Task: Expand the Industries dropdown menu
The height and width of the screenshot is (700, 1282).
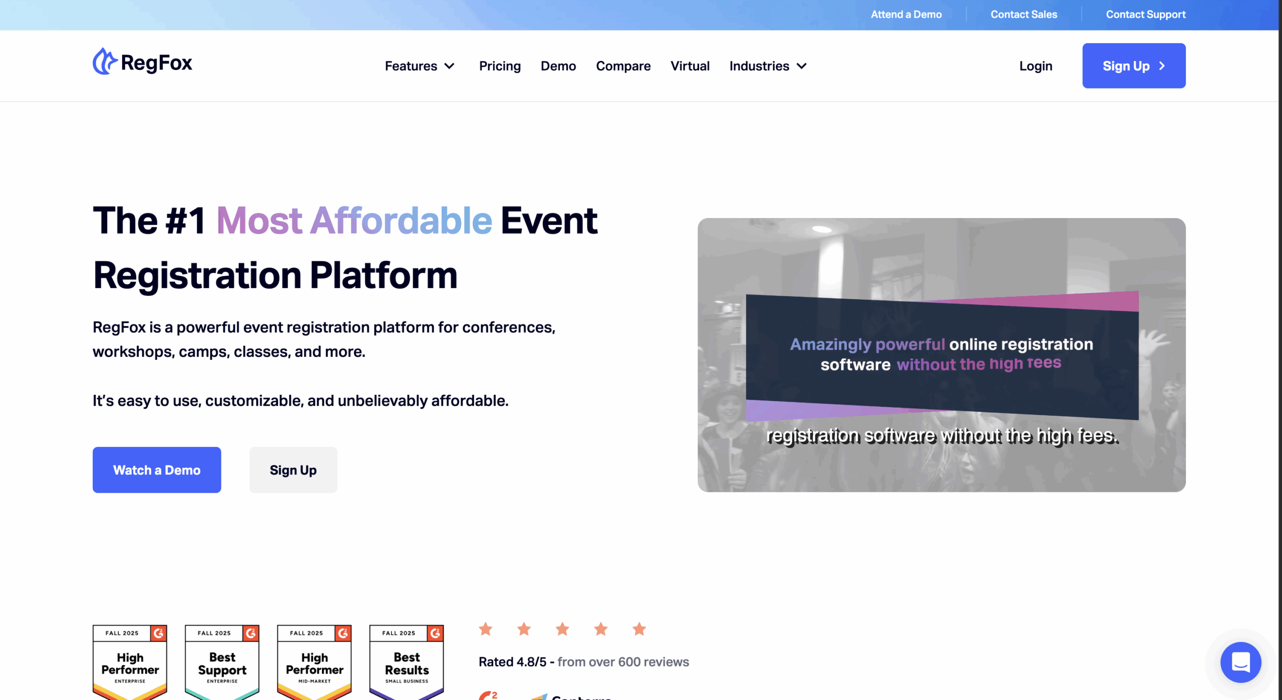Action: pos(768,66)
